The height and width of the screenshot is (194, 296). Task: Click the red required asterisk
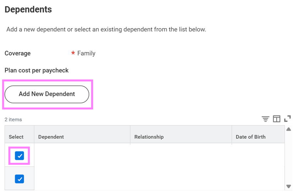73,53
